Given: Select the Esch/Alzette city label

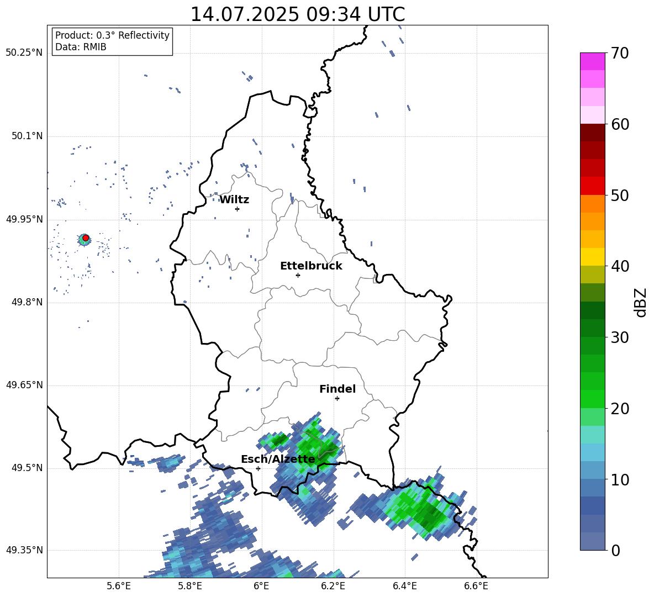Looking at the screenshot, I should pyautogui.click(x=278, y=459).
